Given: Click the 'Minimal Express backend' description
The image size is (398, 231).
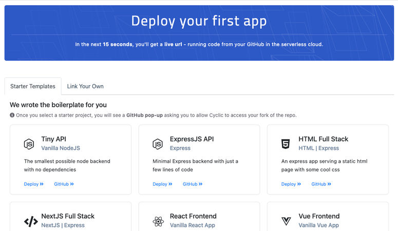Looking at the screenshot, I should 196,165.
